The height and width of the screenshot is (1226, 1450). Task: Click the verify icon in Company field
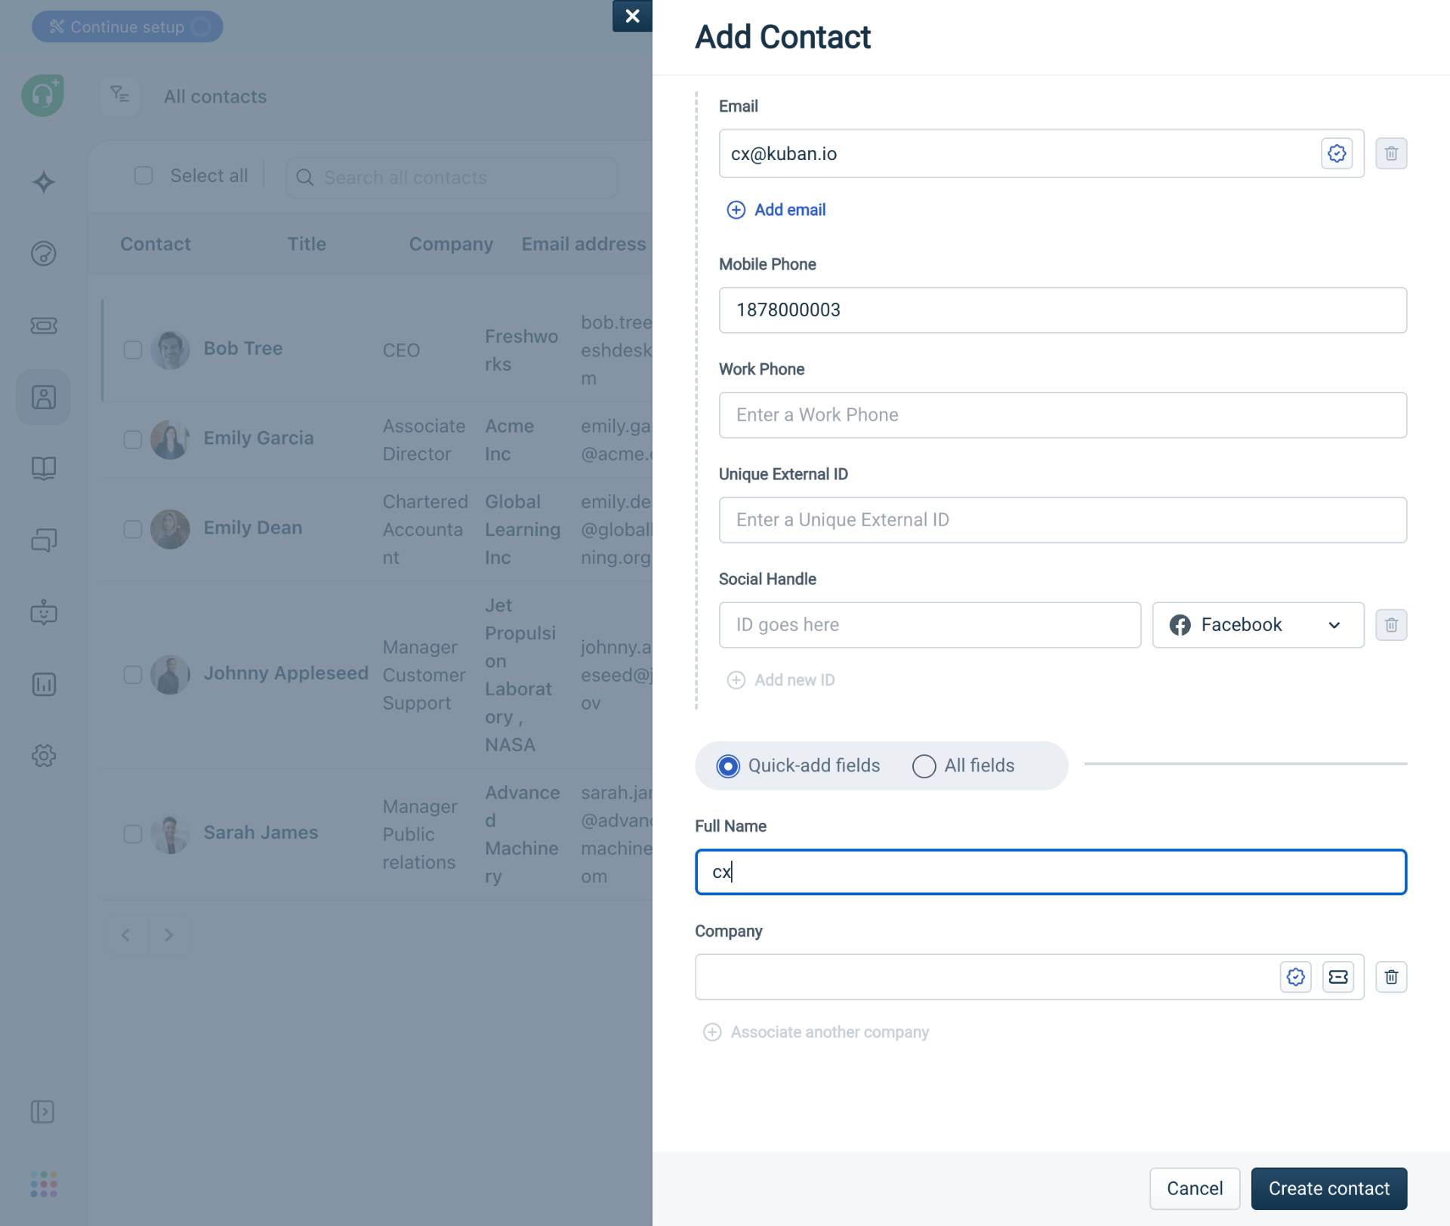pyautogui.click(x=1296, y=977)
